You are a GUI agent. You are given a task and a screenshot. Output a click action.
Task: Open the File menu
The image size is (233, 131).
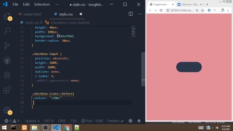[15, 4]
